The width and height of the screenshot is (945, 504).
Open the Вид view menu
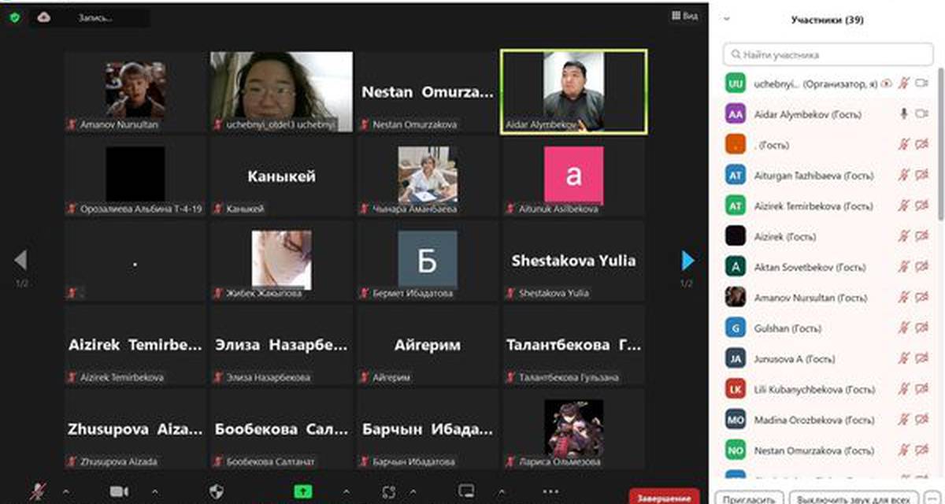click(684, 16)
